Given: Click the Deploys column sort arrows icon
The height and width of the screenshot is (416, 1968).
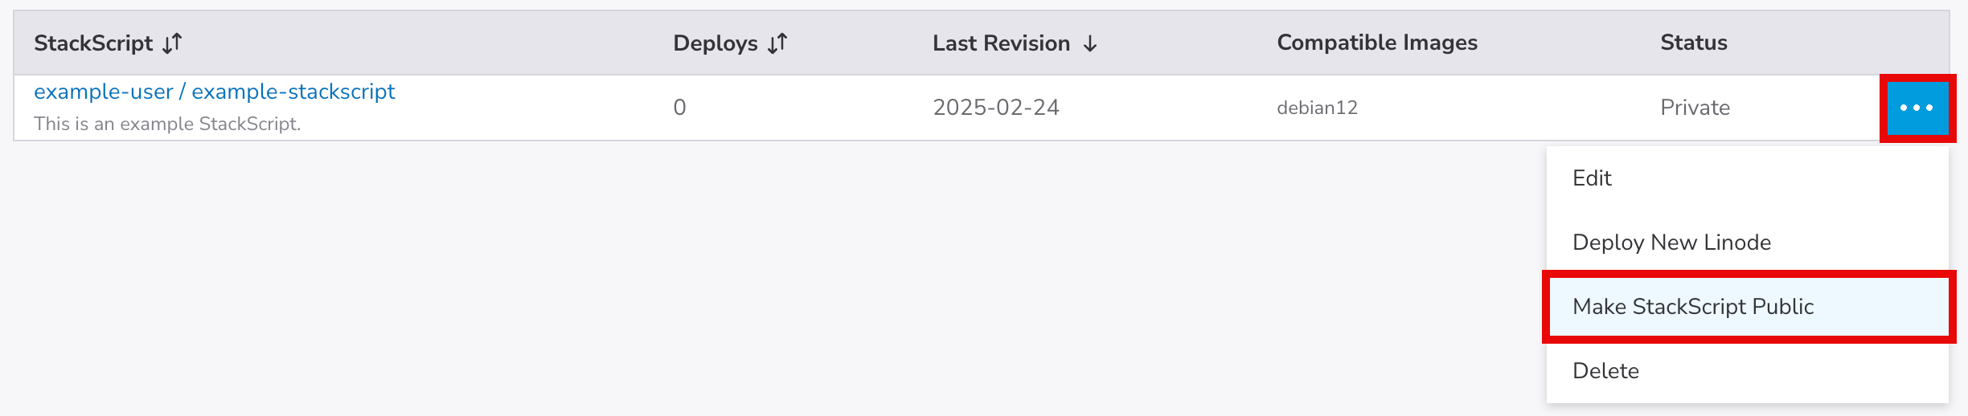Looking at the screenshot, I should coord(777,43).
